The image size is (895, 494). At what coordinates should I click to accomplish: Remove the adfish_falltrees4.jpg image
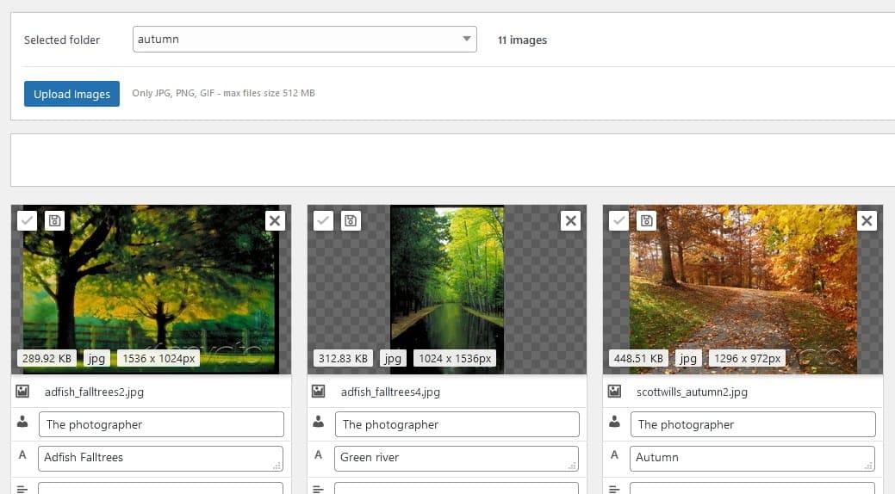570,221
